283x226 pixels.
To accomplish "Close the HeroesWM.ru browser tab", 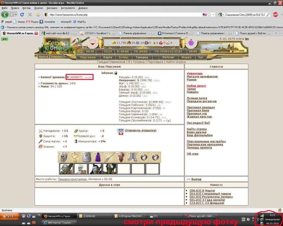I will pos(36,33).
